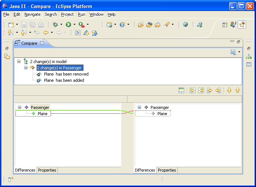Click the New wizard toolbar icon
256x187 pixels.
[x=11, y=25]
